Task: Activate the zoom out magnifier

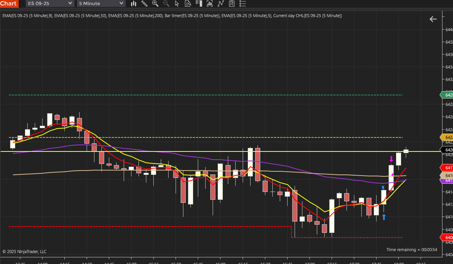Action: pos(166,4)
